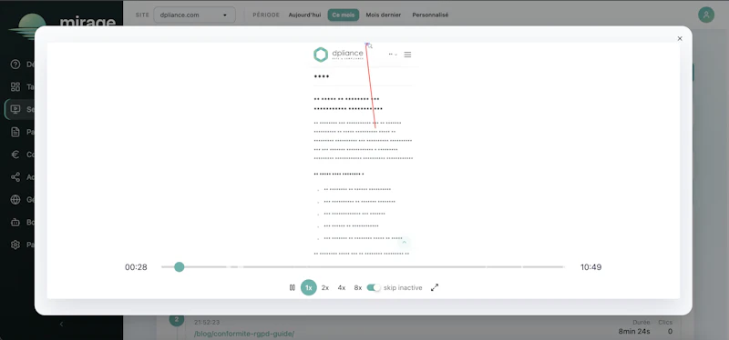Open the share-nodes acquisition sidebar icon
The height and width of the screenshot is (340, 729).
pos(15,176)
